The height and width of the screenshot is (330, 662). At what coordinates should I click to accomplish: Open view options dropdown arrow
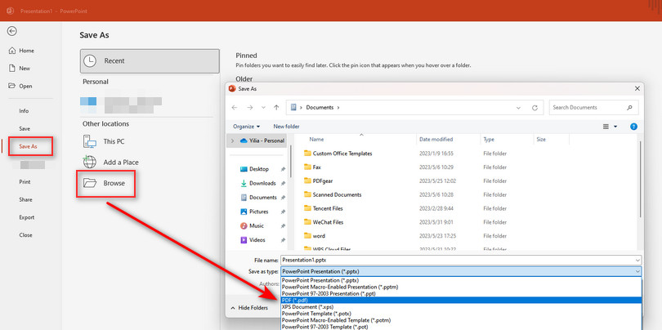615,127
